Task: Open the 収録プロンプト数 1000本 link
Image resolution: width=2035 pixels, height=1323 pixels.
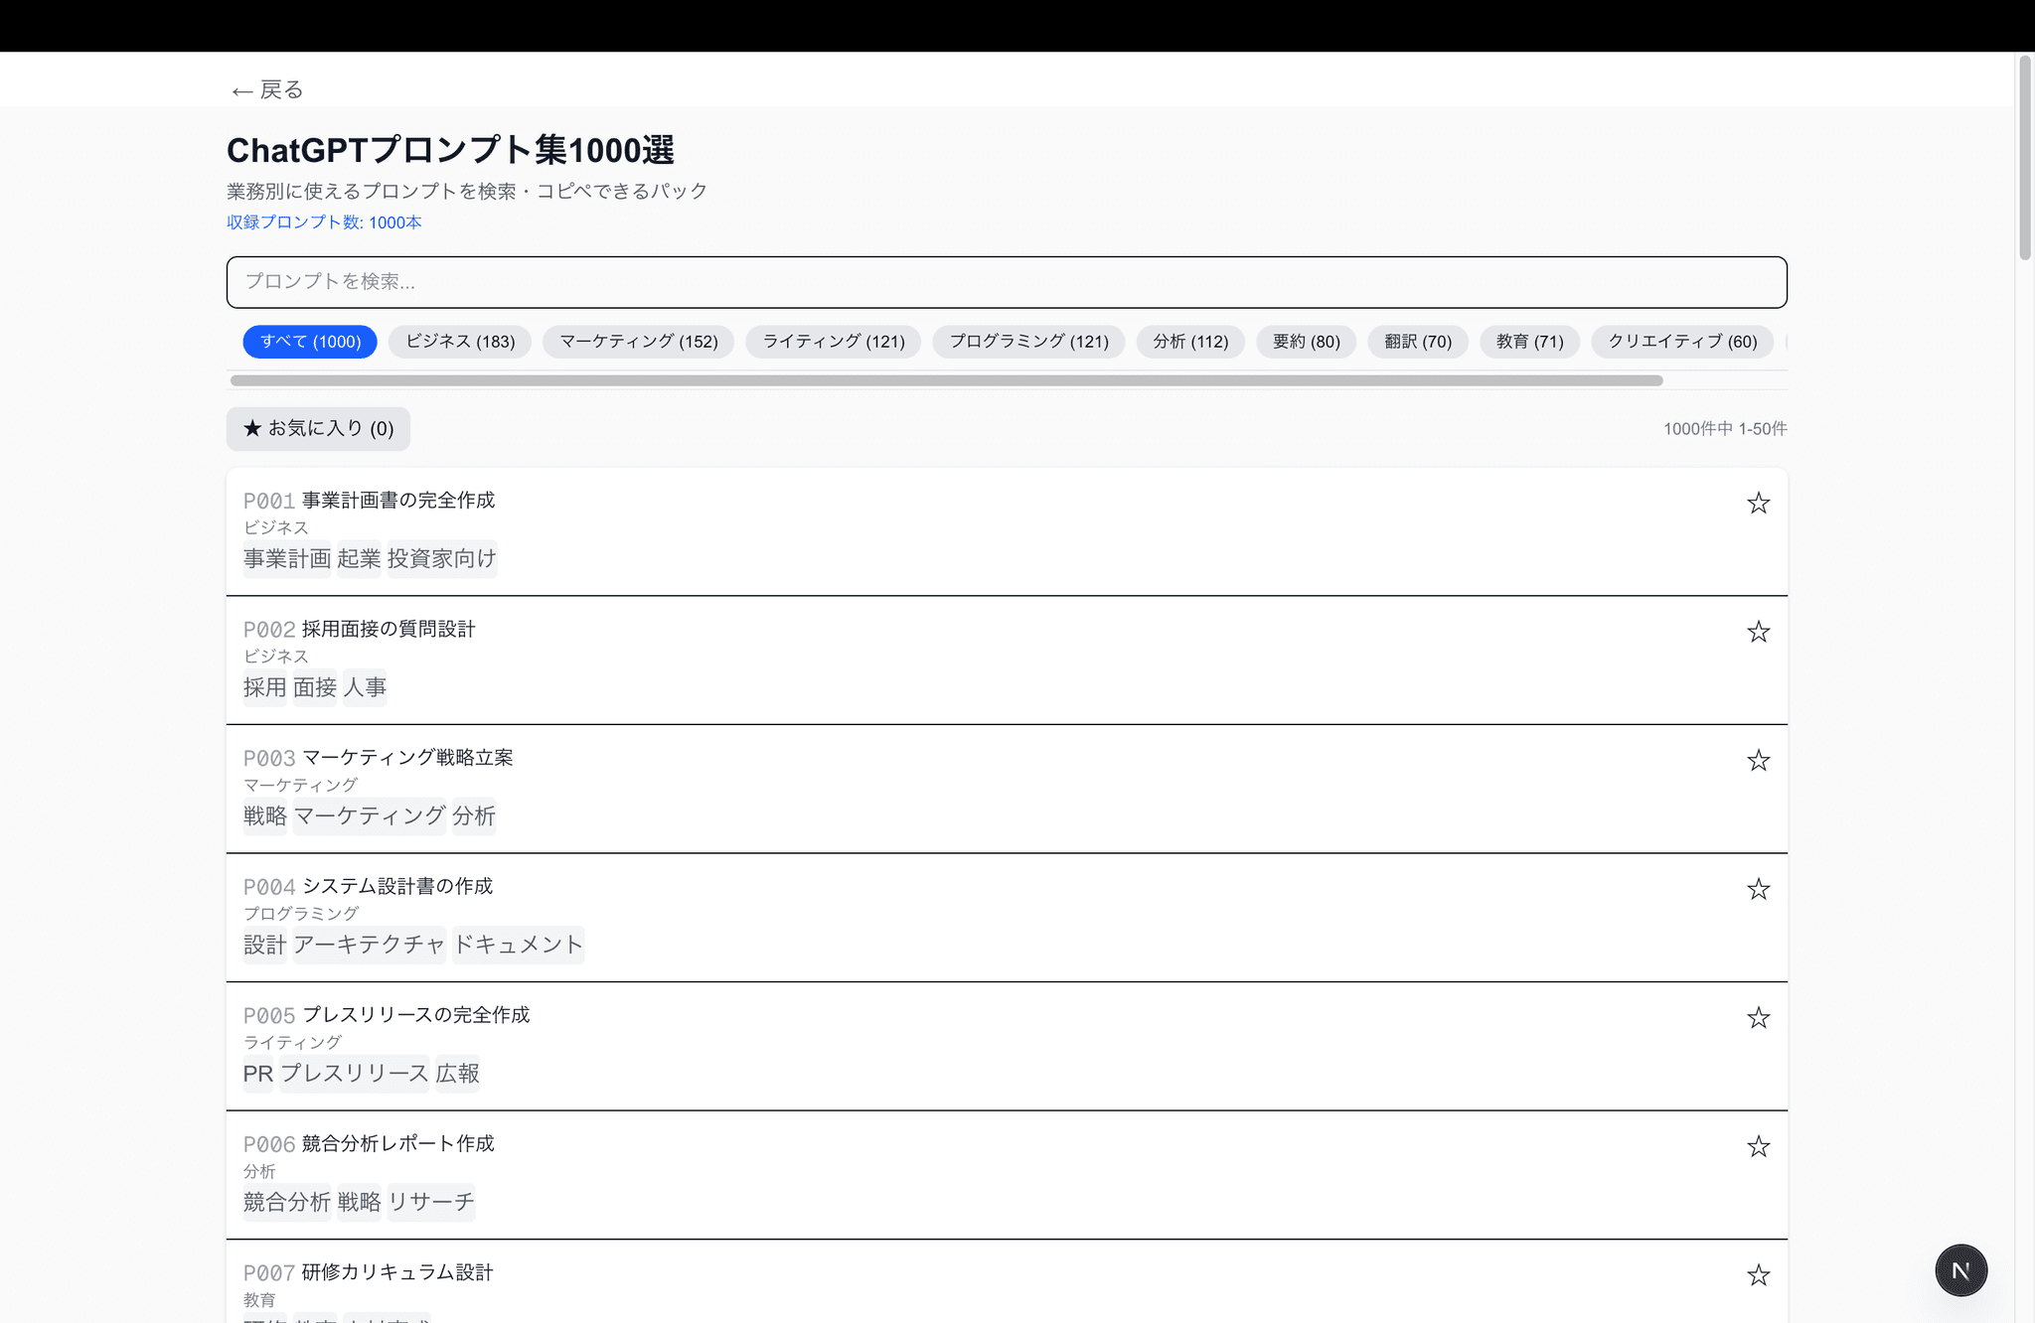Action: (x=323, y=222)
